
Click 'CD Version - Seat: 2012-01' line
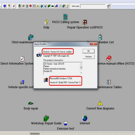pyautogui.click(x=54, y=64)
